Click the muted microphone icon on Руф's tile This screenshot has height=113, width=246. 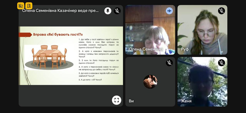point(221,11)
